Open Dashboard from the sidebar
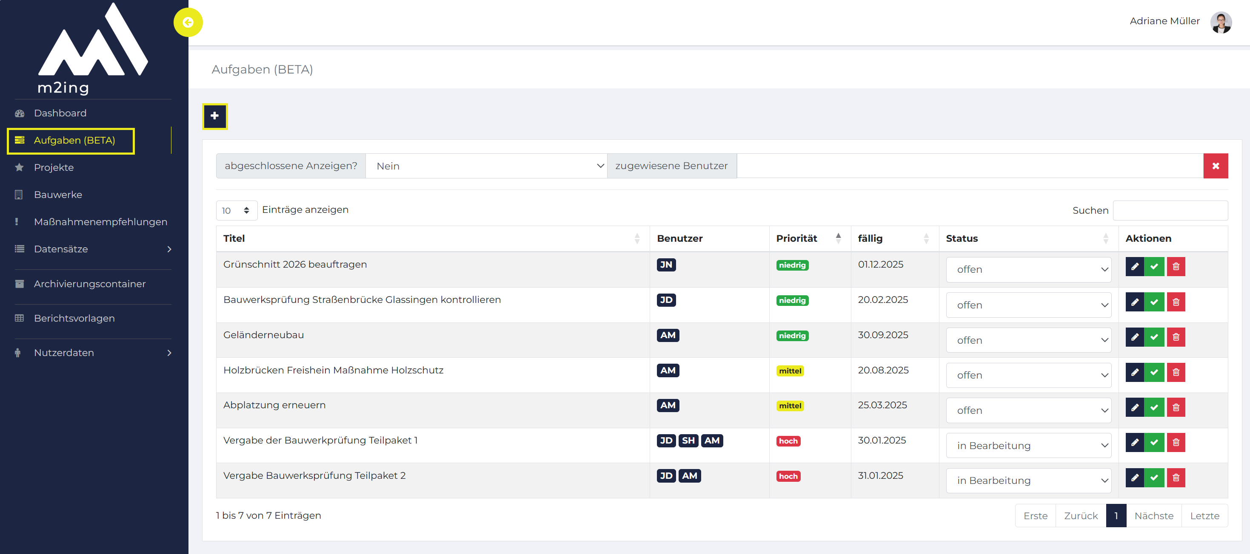This screenshot has height=554, width=1250. [x=60, y=113]
